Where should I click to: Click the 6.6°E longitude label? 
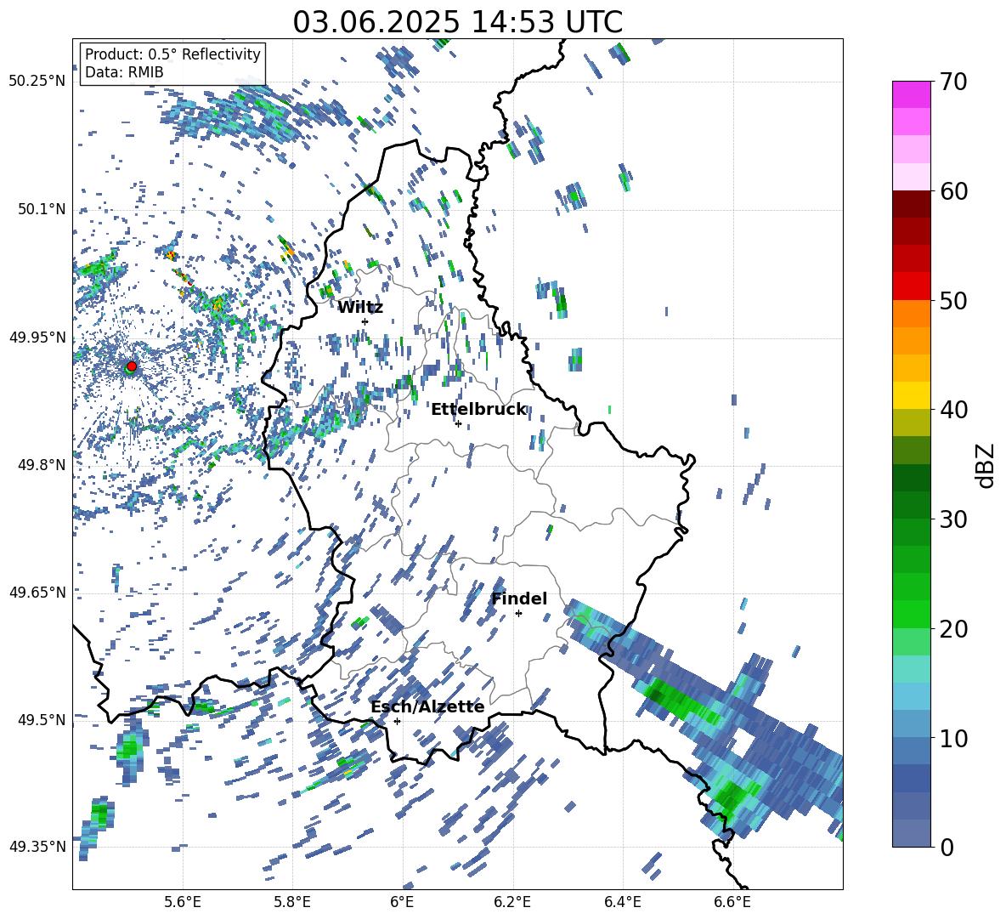[732, 902]
